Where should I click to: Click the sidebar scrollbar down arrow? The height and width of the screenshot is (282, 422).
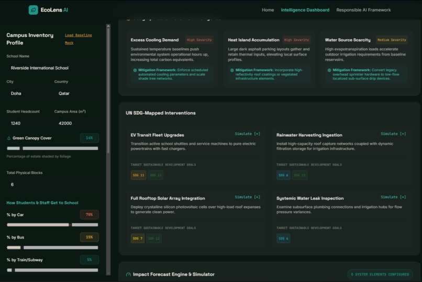(108, 274)
